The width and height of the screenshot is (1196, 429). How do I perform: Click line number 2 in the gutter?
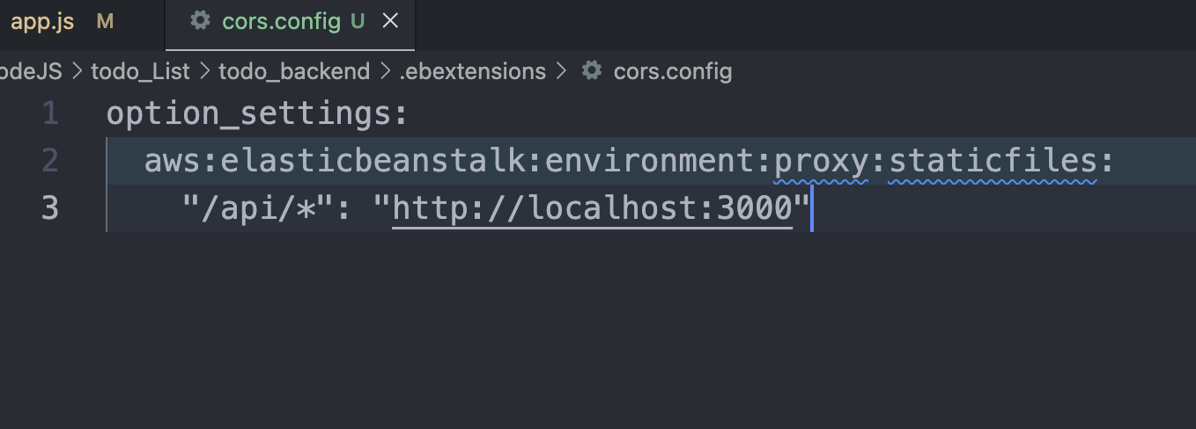[x=50, y=161]
